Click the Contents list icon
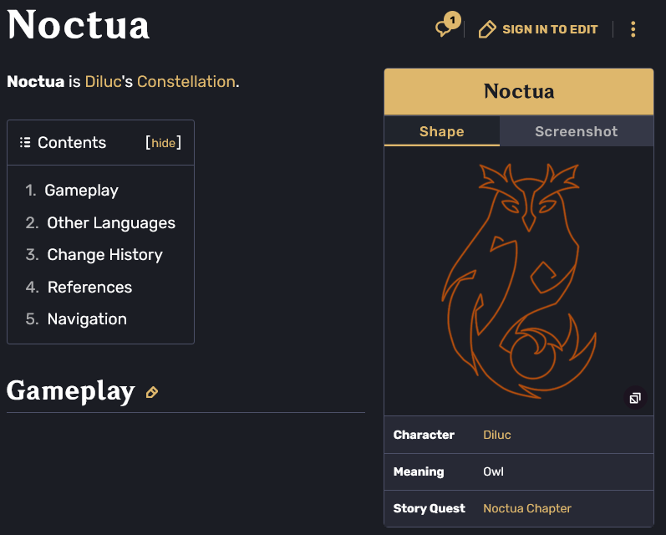Image resolution: width=666 pixels, height=535 pixels. click(25, 142)
